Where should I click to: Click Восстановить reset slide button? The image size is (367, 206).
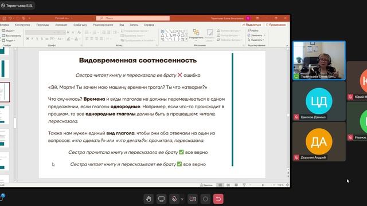(x=11, y=35)
